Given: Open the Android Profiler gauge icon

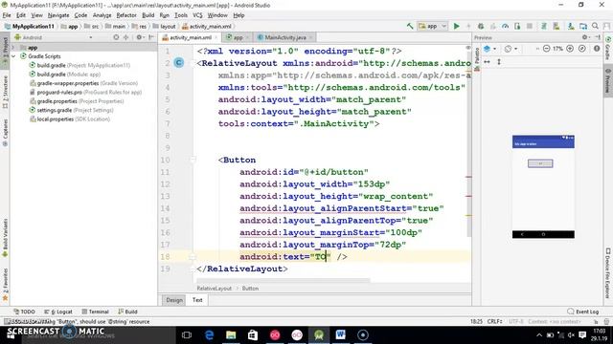Looking at the screenshot, I should point(505,26).
